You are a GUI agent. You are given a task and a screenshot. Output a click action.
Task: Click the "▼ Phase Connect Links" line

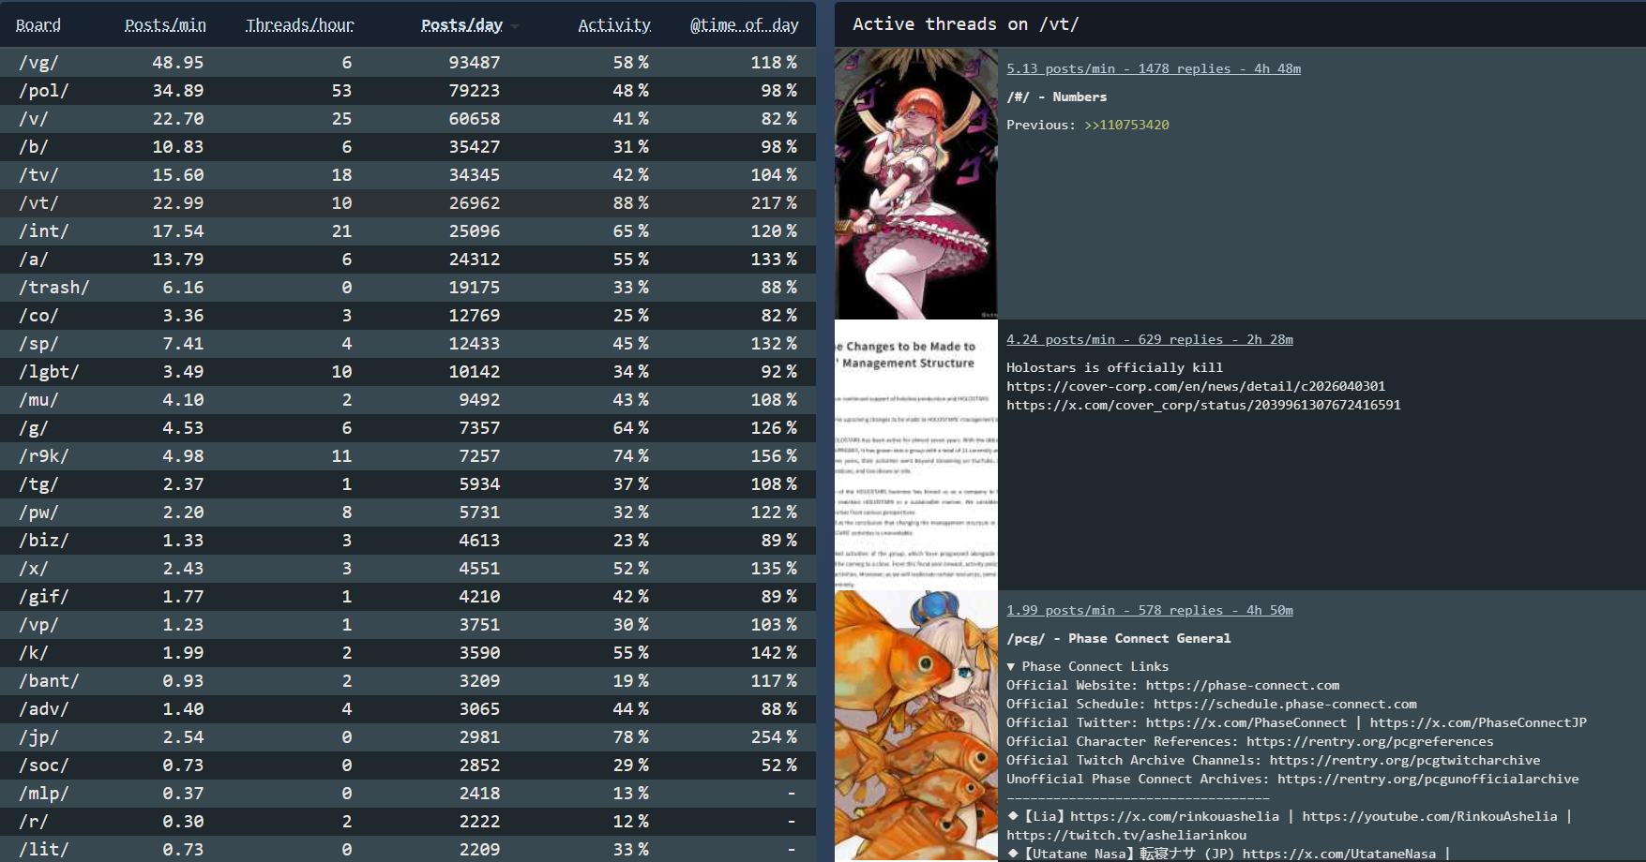click(1088, 666)
